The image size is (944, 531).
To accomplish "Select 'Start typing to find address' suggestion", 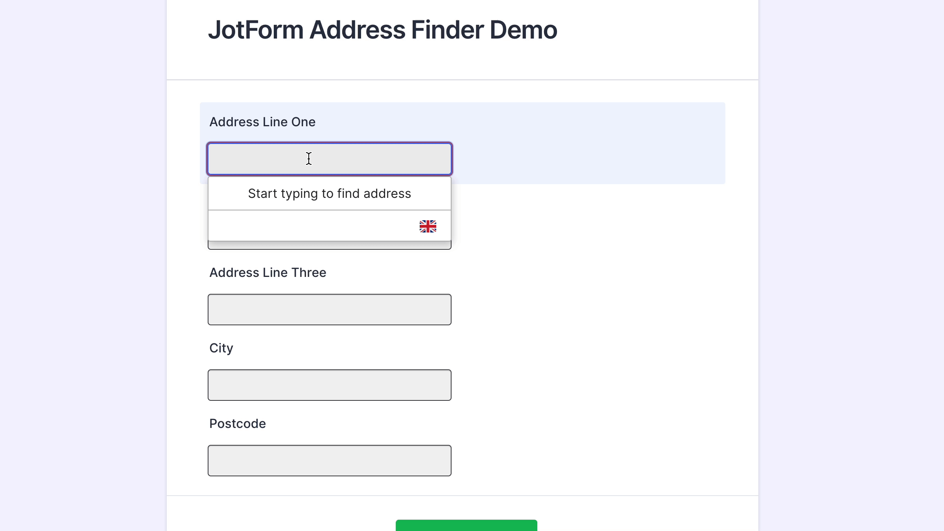I will [x=330, y=193].
